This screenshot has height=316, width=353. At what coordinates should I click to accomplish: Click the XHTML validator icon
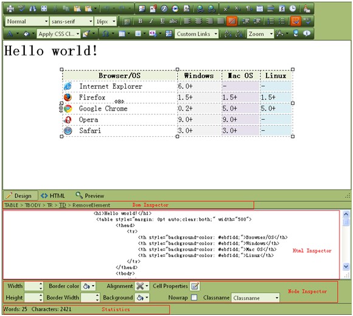[307, 21]
